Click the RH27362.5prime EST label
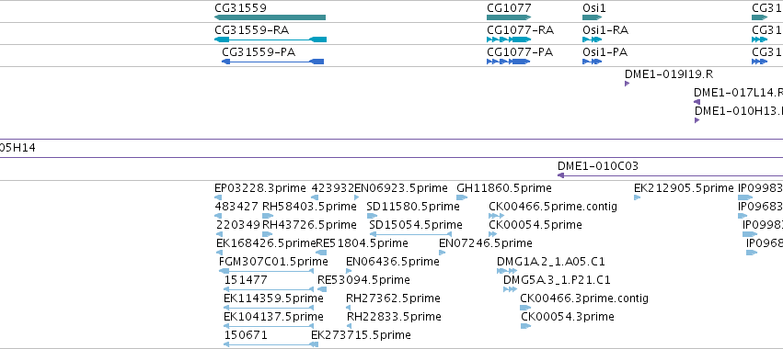Image resolution: width=783 pixels, height=349 pixels. [x=393, y=298]
